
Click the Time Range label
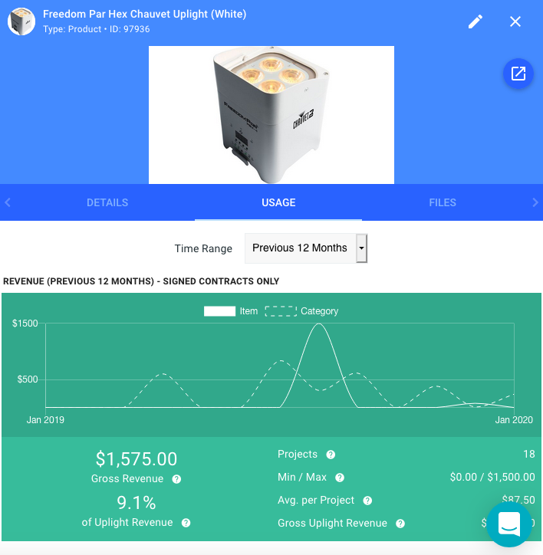click(203, 248)
